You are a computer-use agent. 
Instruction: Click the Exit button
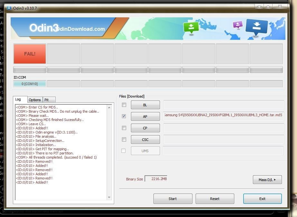(262, 199)
